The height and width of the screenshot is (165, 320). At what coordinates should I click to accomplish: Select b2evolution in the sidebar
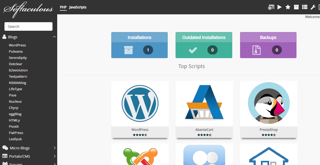(x=18, y=70)
